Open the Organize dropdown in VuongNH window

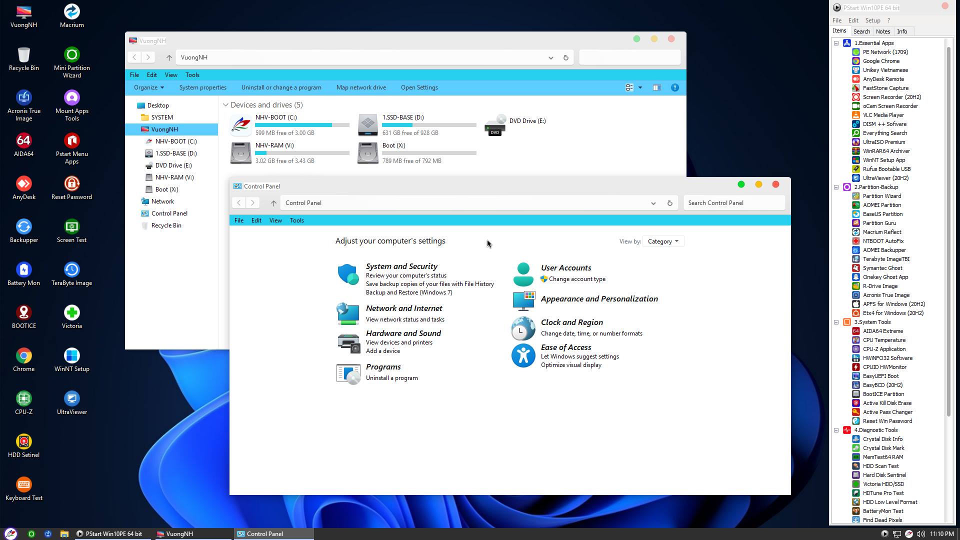point(148,87)
